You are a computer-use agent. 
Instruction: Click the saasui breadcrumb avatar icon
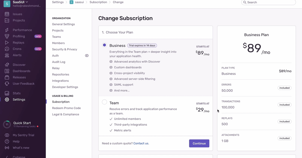[71, 2]
